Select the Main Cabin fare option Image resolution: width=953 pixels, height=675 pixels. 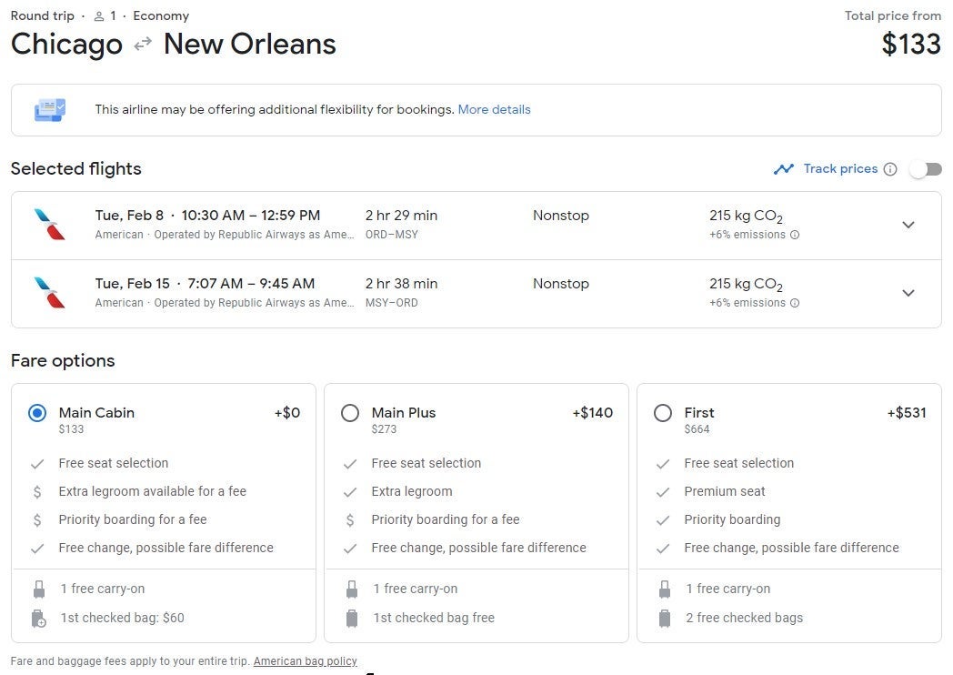37,414
